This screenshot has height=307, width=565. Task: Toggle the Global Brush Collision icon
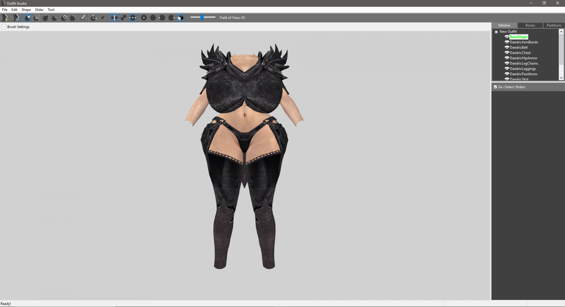(x=133, y=17)
